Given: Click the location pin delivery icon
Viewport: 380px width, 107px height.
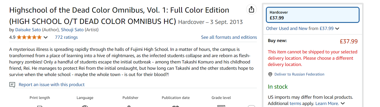Looking at the screenshot, I should [270, 74].
